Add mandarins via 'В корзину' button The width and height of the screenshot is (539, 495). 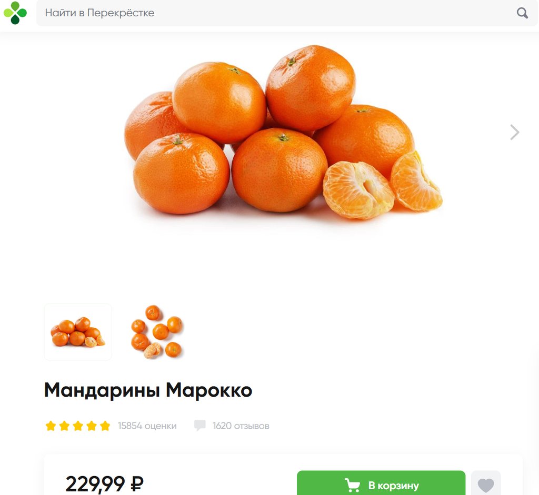[x=381, y=483]
